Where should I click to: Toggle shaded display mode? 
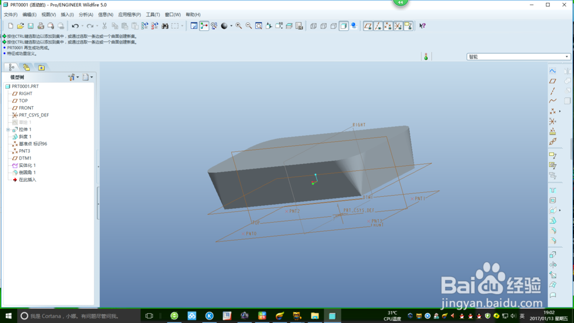click(x=344, y=26)
